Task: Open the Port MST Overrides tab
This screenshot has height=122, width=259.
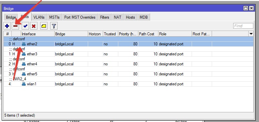Action: pyautogui.click(x=80, y=17)
